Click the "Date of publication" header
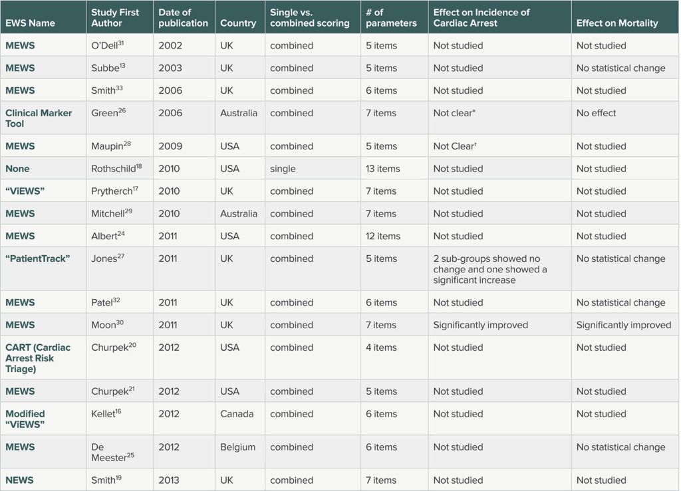681x491 pixels. tap(183, 18)
